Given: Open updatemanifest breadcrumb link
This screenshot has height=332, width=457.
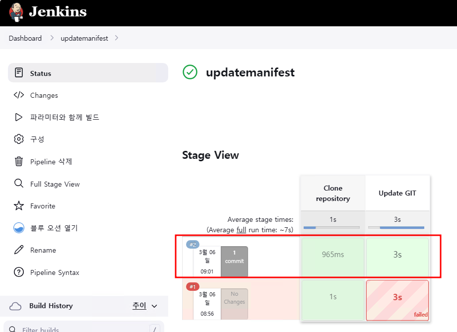Looking at the screenshot, I should [x=84, y=38].
